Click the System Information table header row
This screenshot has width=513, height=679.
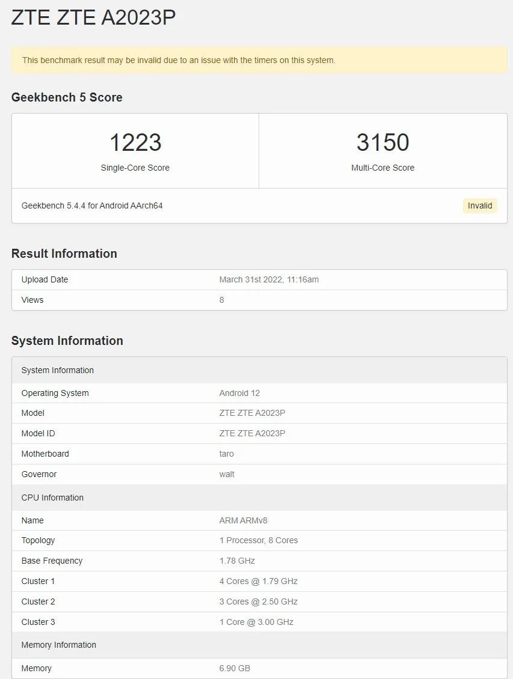259,370
